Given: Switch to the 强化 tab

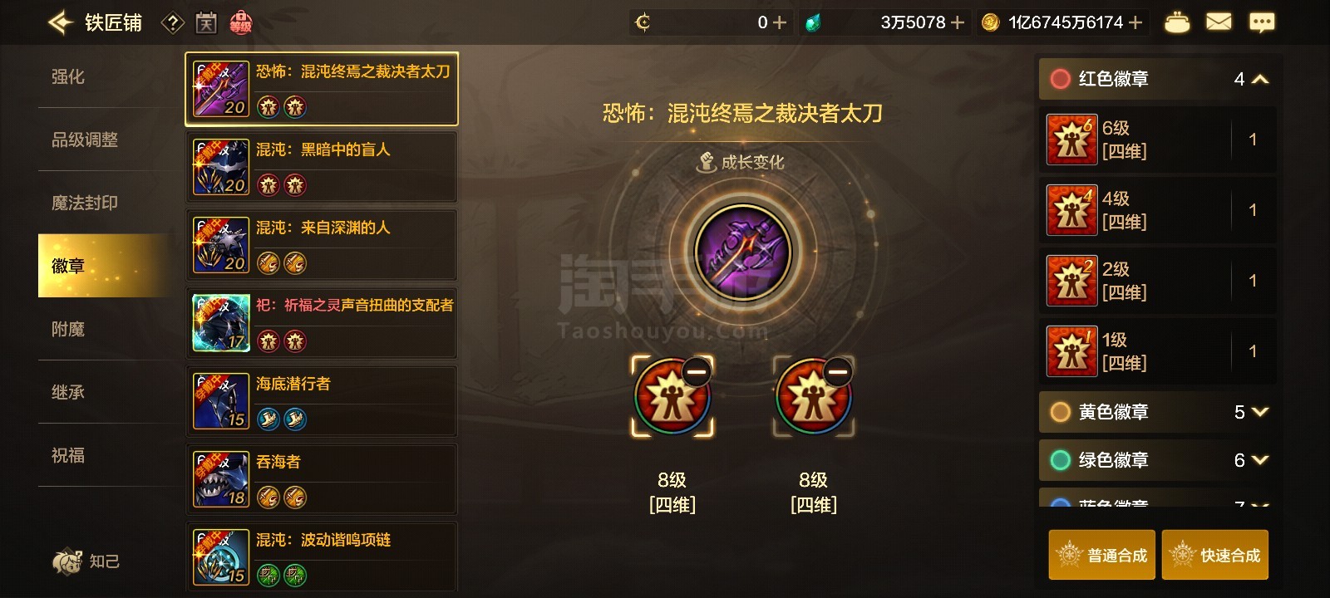Looking at the screenshot, I should pyautogui.click(x=68, y=76).
